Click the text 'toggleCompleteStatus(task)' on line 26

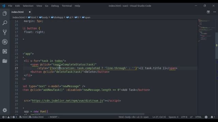pos(74,64)
